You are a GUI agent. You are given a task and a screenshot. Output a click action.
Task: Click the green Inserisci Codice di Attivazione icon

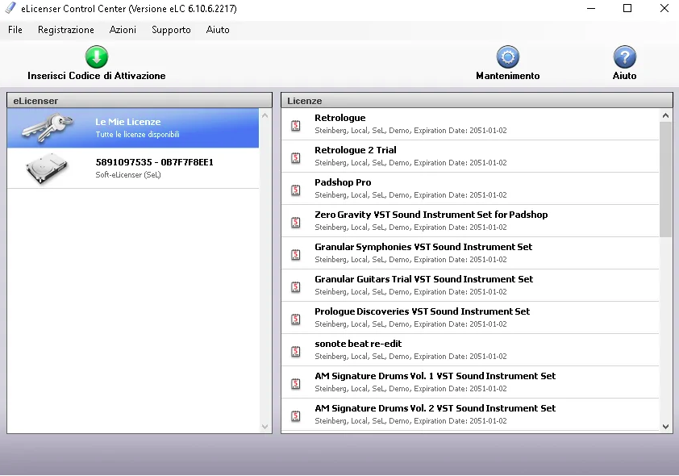(97, 56)
